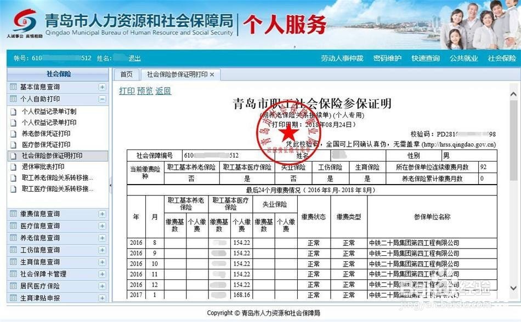Click document icon beside 养老参保凭证打印
This screenshot has height=322, width=521.
pos(14,134)
